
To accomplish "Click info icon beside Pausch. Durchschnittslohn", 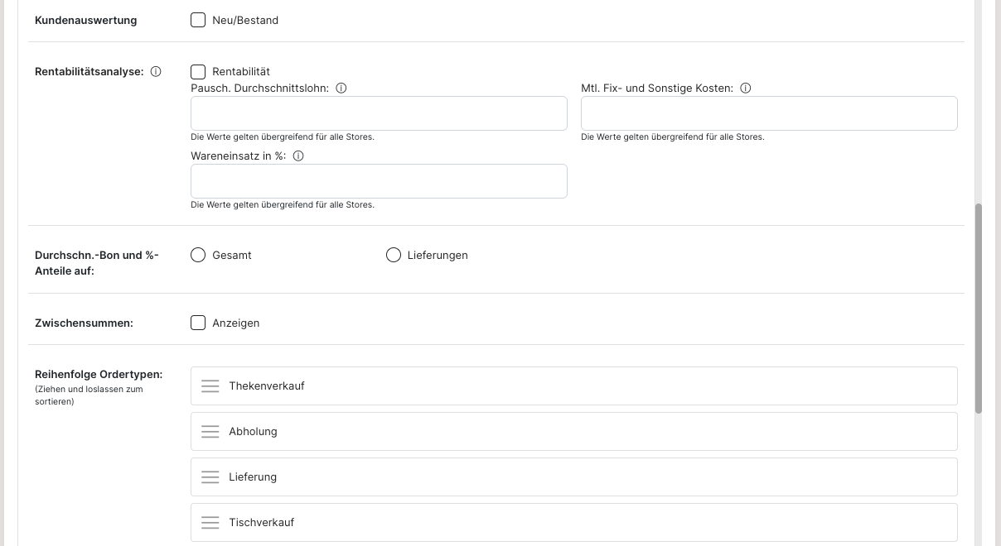I will click(x=341, y=89).
